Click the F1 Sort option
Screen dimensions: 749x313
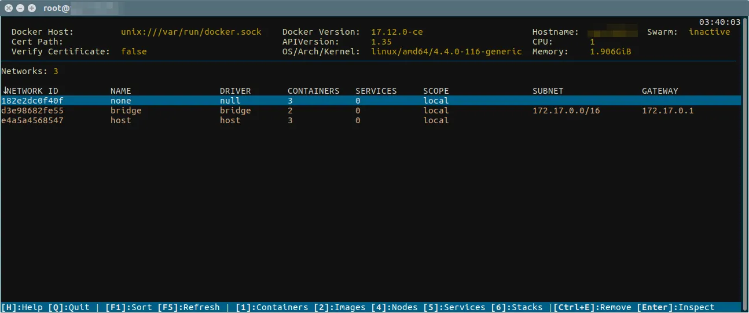[x=128, y=307]
